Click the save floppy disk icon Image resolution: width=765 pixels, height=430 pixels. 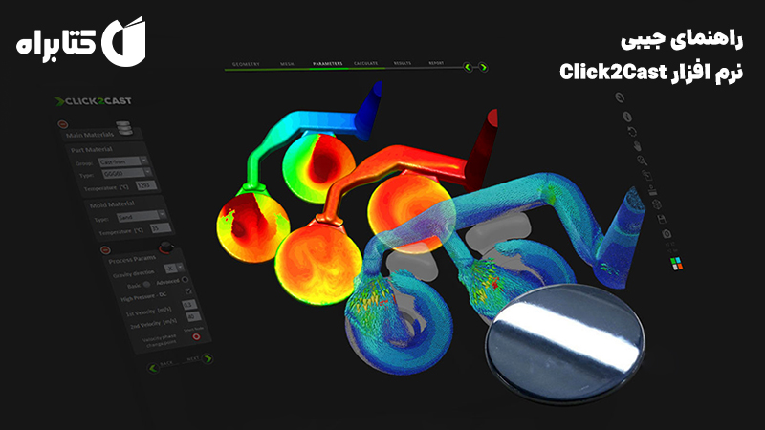click(662, 220)
